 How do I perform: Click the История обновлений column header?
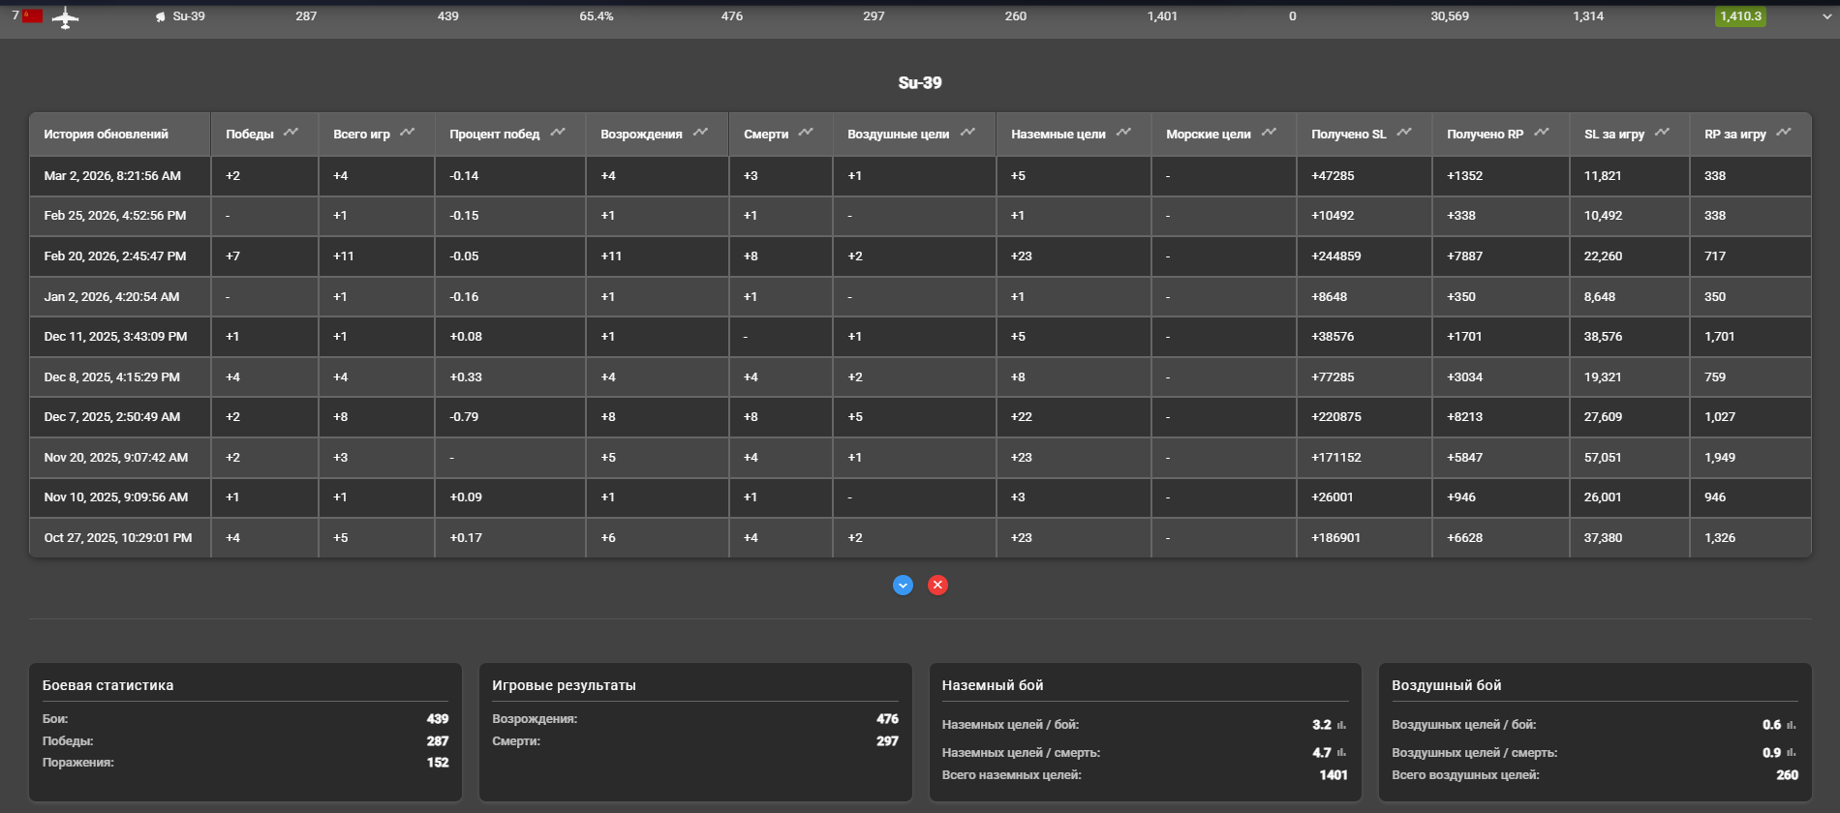click(107, 135)
